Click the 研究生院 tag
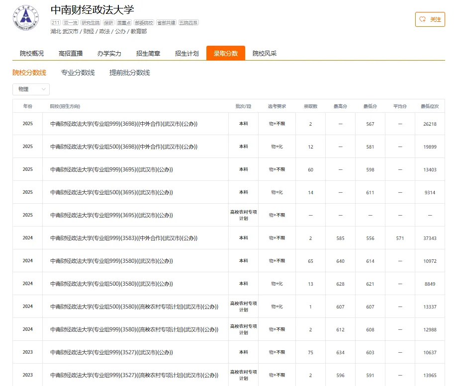461x386 pixels. (91, 23)
